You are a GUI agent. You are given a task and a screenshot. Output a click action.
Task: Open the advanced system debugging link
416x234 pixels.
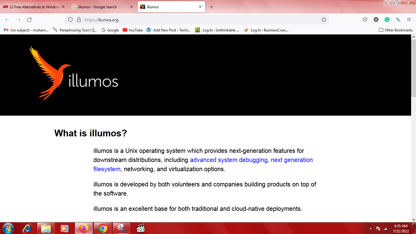[229, 160]
